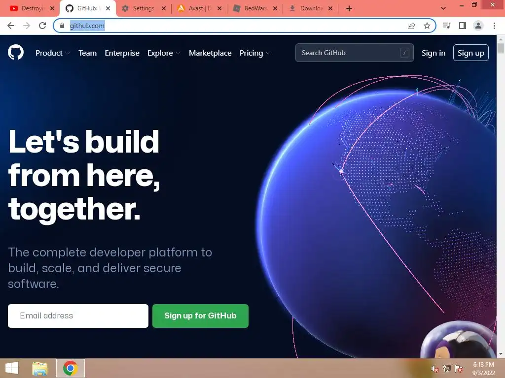505x378 pixels.
Task: Open the Enterprise link
Action: (122, 53)
